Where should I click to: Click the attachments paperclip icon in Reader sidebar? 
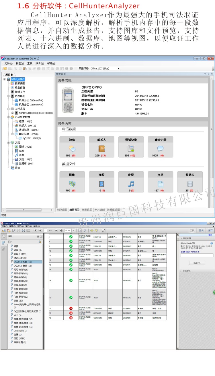coord(3,249)
